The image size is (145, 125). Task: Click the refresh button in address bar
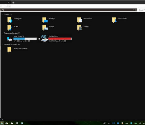[x=136, y=10]
